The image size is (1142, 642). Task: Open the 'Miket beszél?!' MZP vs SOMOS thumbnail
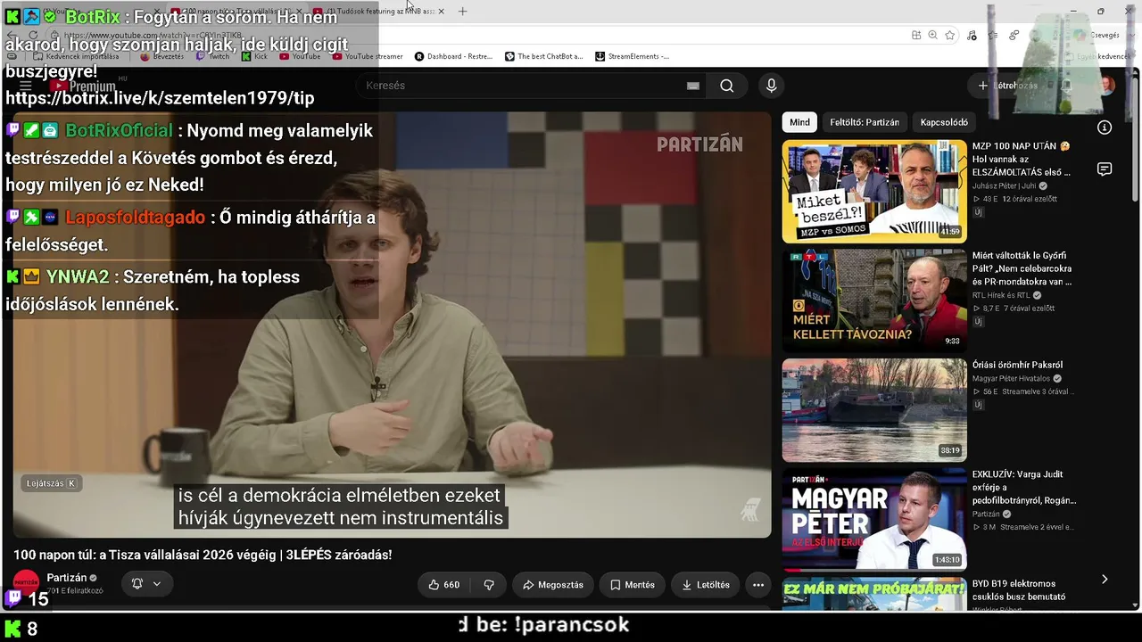pos(874,192)
